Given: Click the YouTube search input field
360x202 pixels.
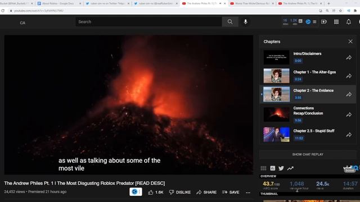Looking at the screenshot, I should point(148,22).
